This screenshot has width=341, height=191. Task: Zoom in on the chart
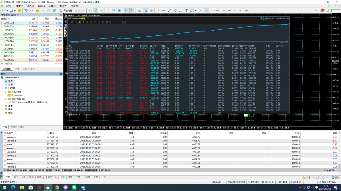click(108, 10)
